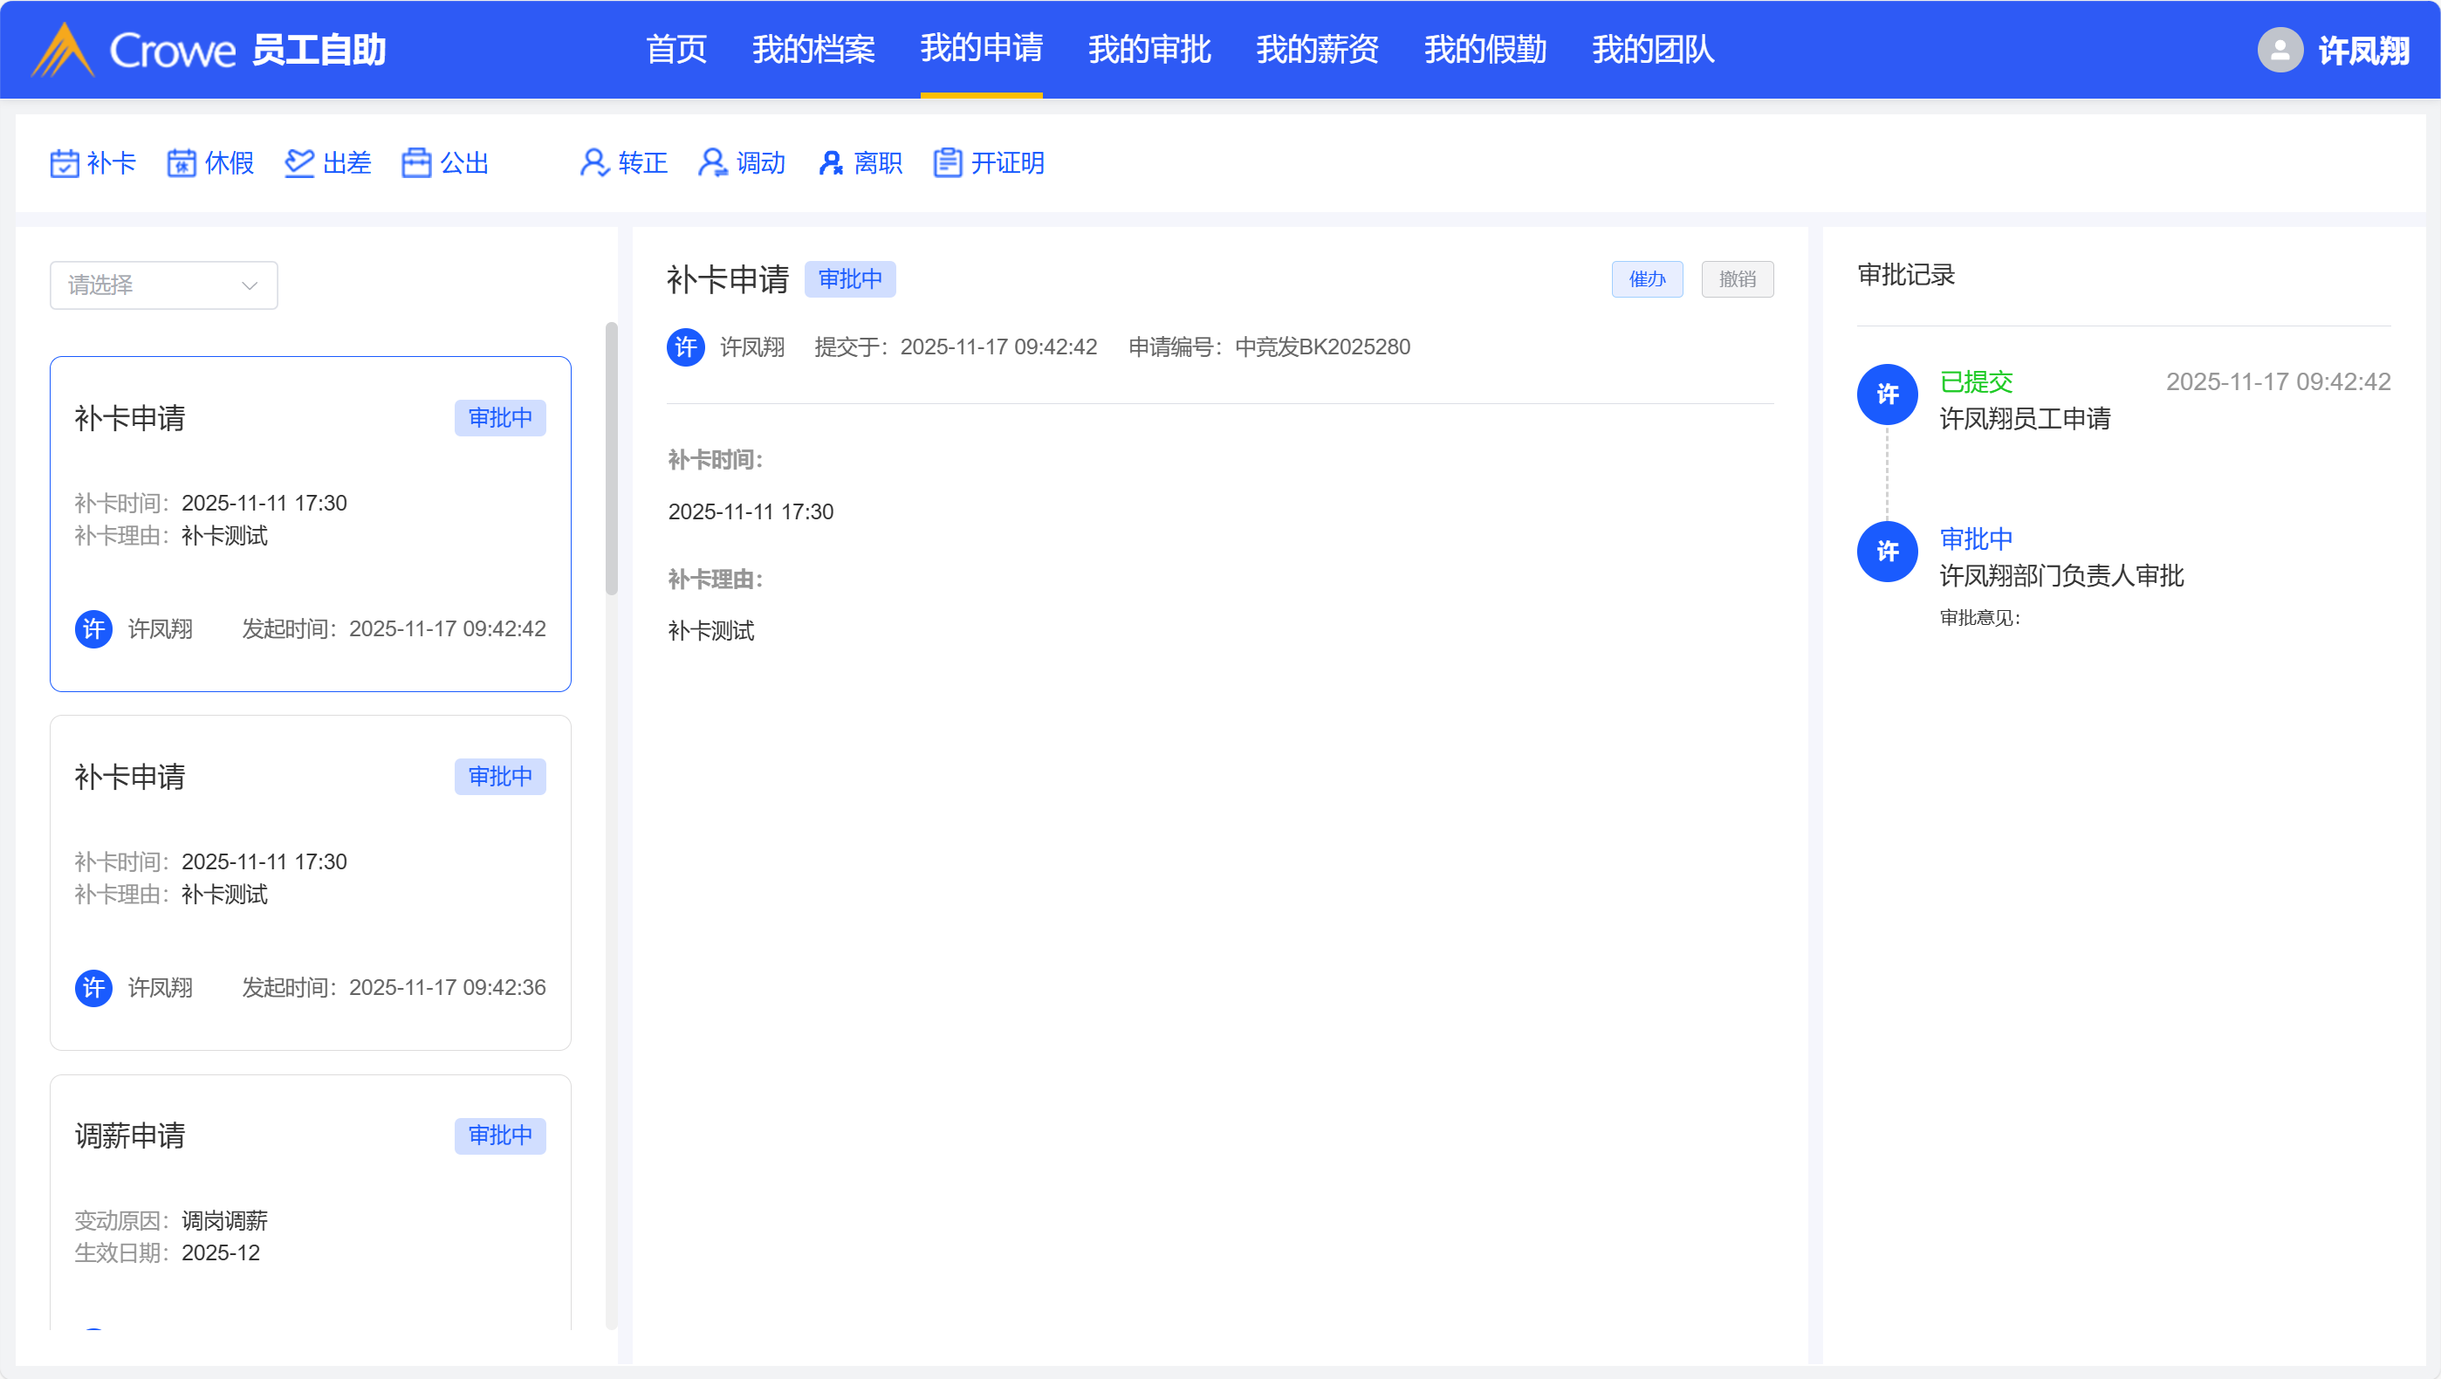Open the 我的薪资 tab
This screenshot has width=2441, height=1379.
[1316, 49]
